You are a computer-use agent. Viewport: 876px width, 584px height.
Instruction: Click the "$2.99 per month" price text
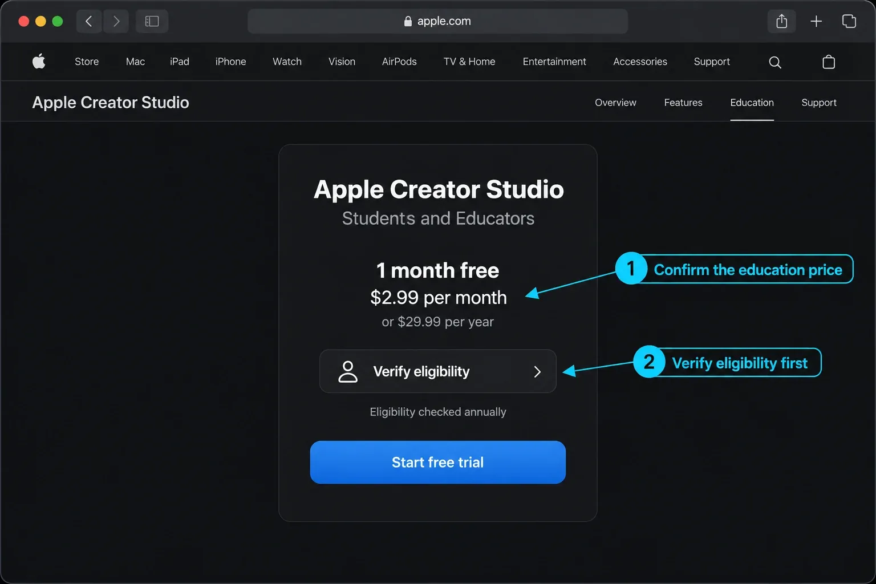(x=439, y=298)
